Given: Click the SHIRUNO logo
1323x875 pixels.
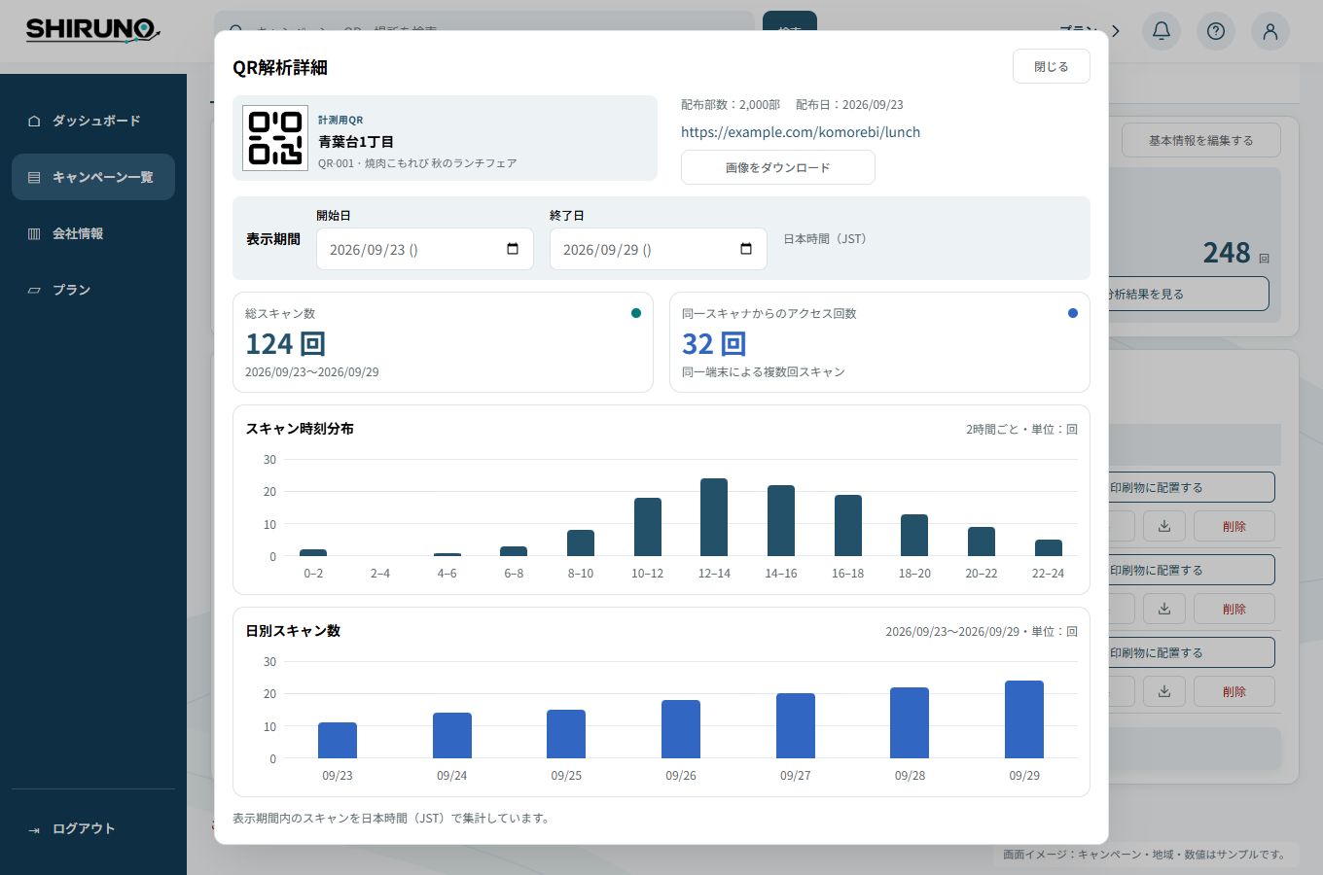Looking at the screenshot, I should pyautogui.click(x=92, y=30).
